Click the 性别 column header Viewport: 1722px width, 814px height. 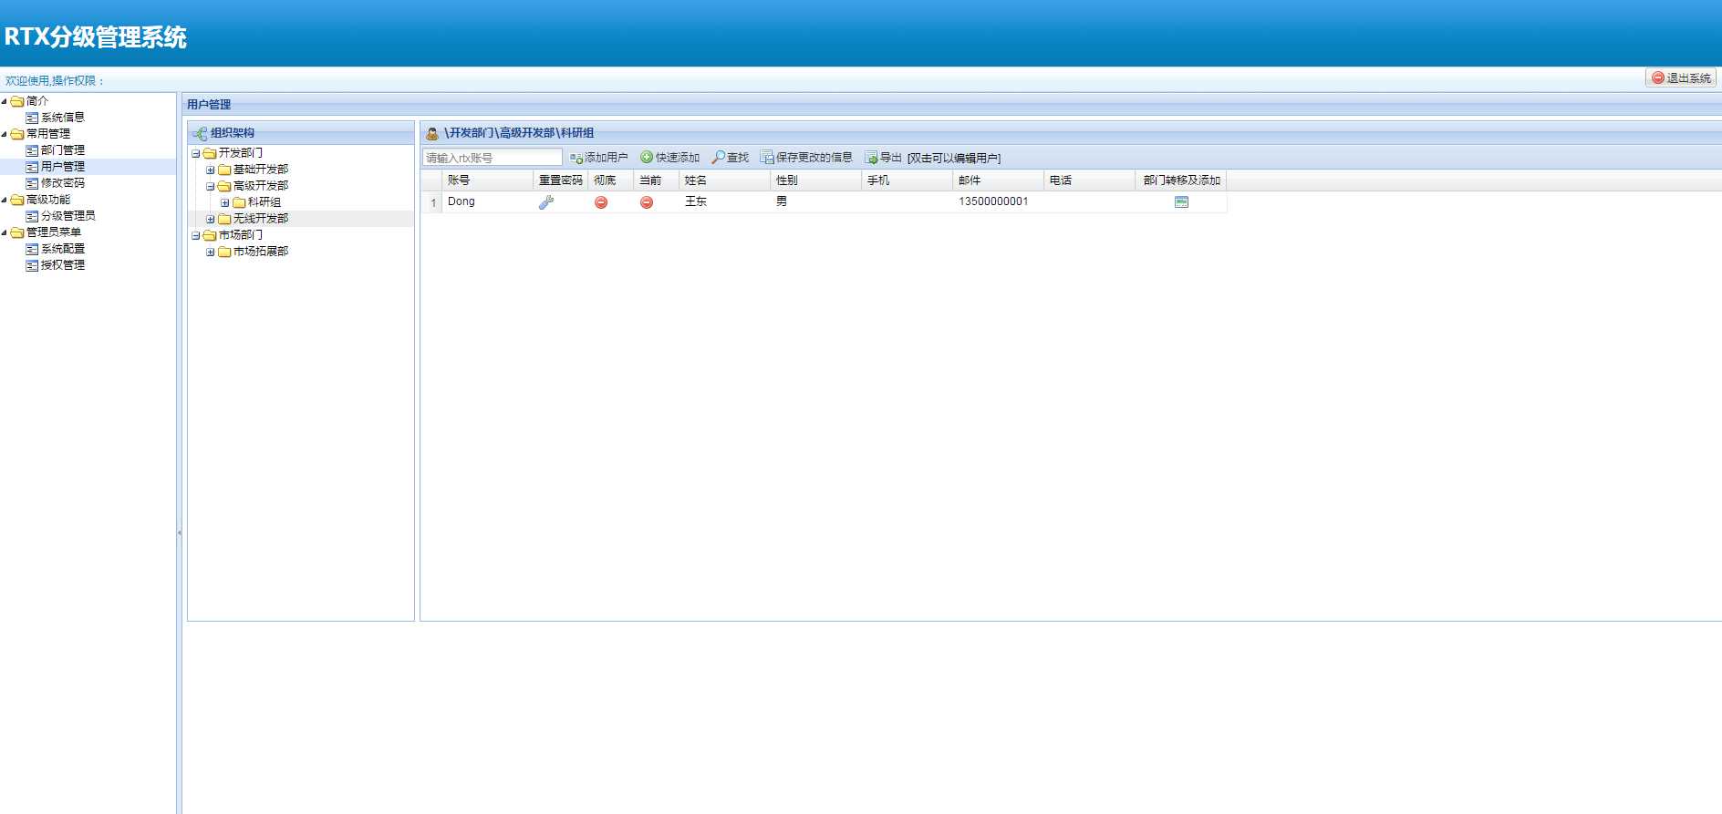[x=815, y=180]
